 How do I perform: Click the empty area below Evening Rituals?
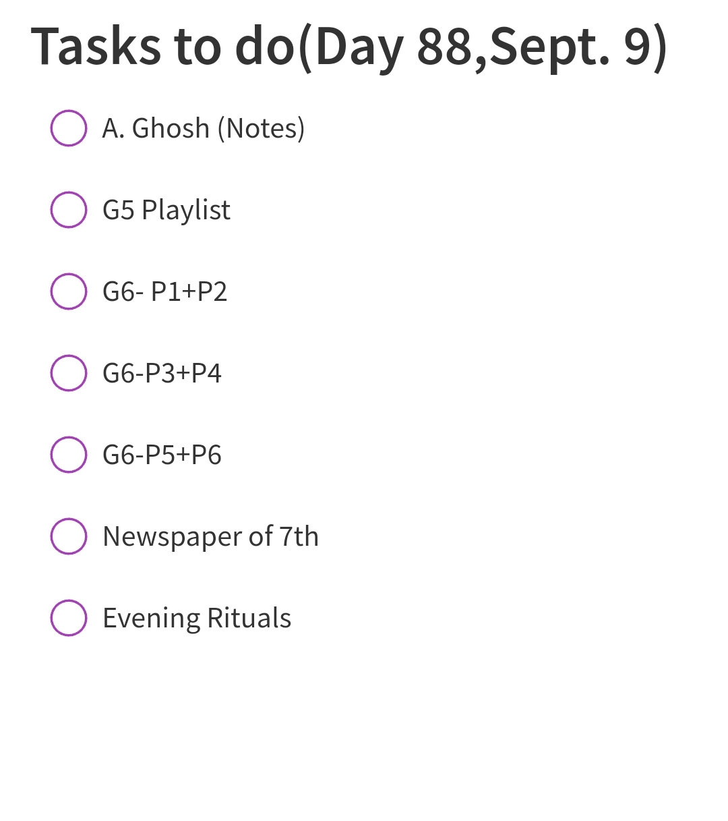(x=364, y=729)
